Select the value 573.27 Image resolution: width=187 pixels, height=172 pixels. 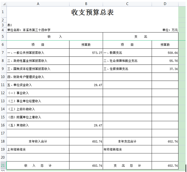point(86,52)
